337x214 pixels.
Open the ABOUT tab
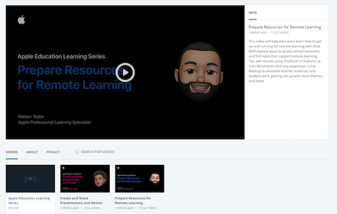tap(32, 152)
